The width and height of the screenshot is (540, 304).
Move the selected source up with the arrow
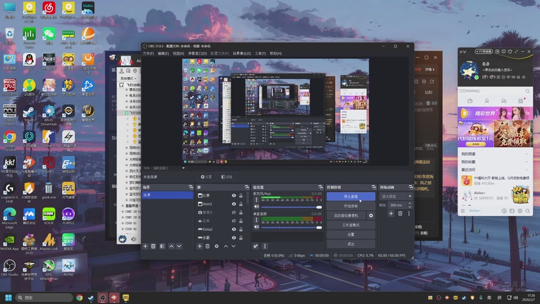tap(225, 246)
